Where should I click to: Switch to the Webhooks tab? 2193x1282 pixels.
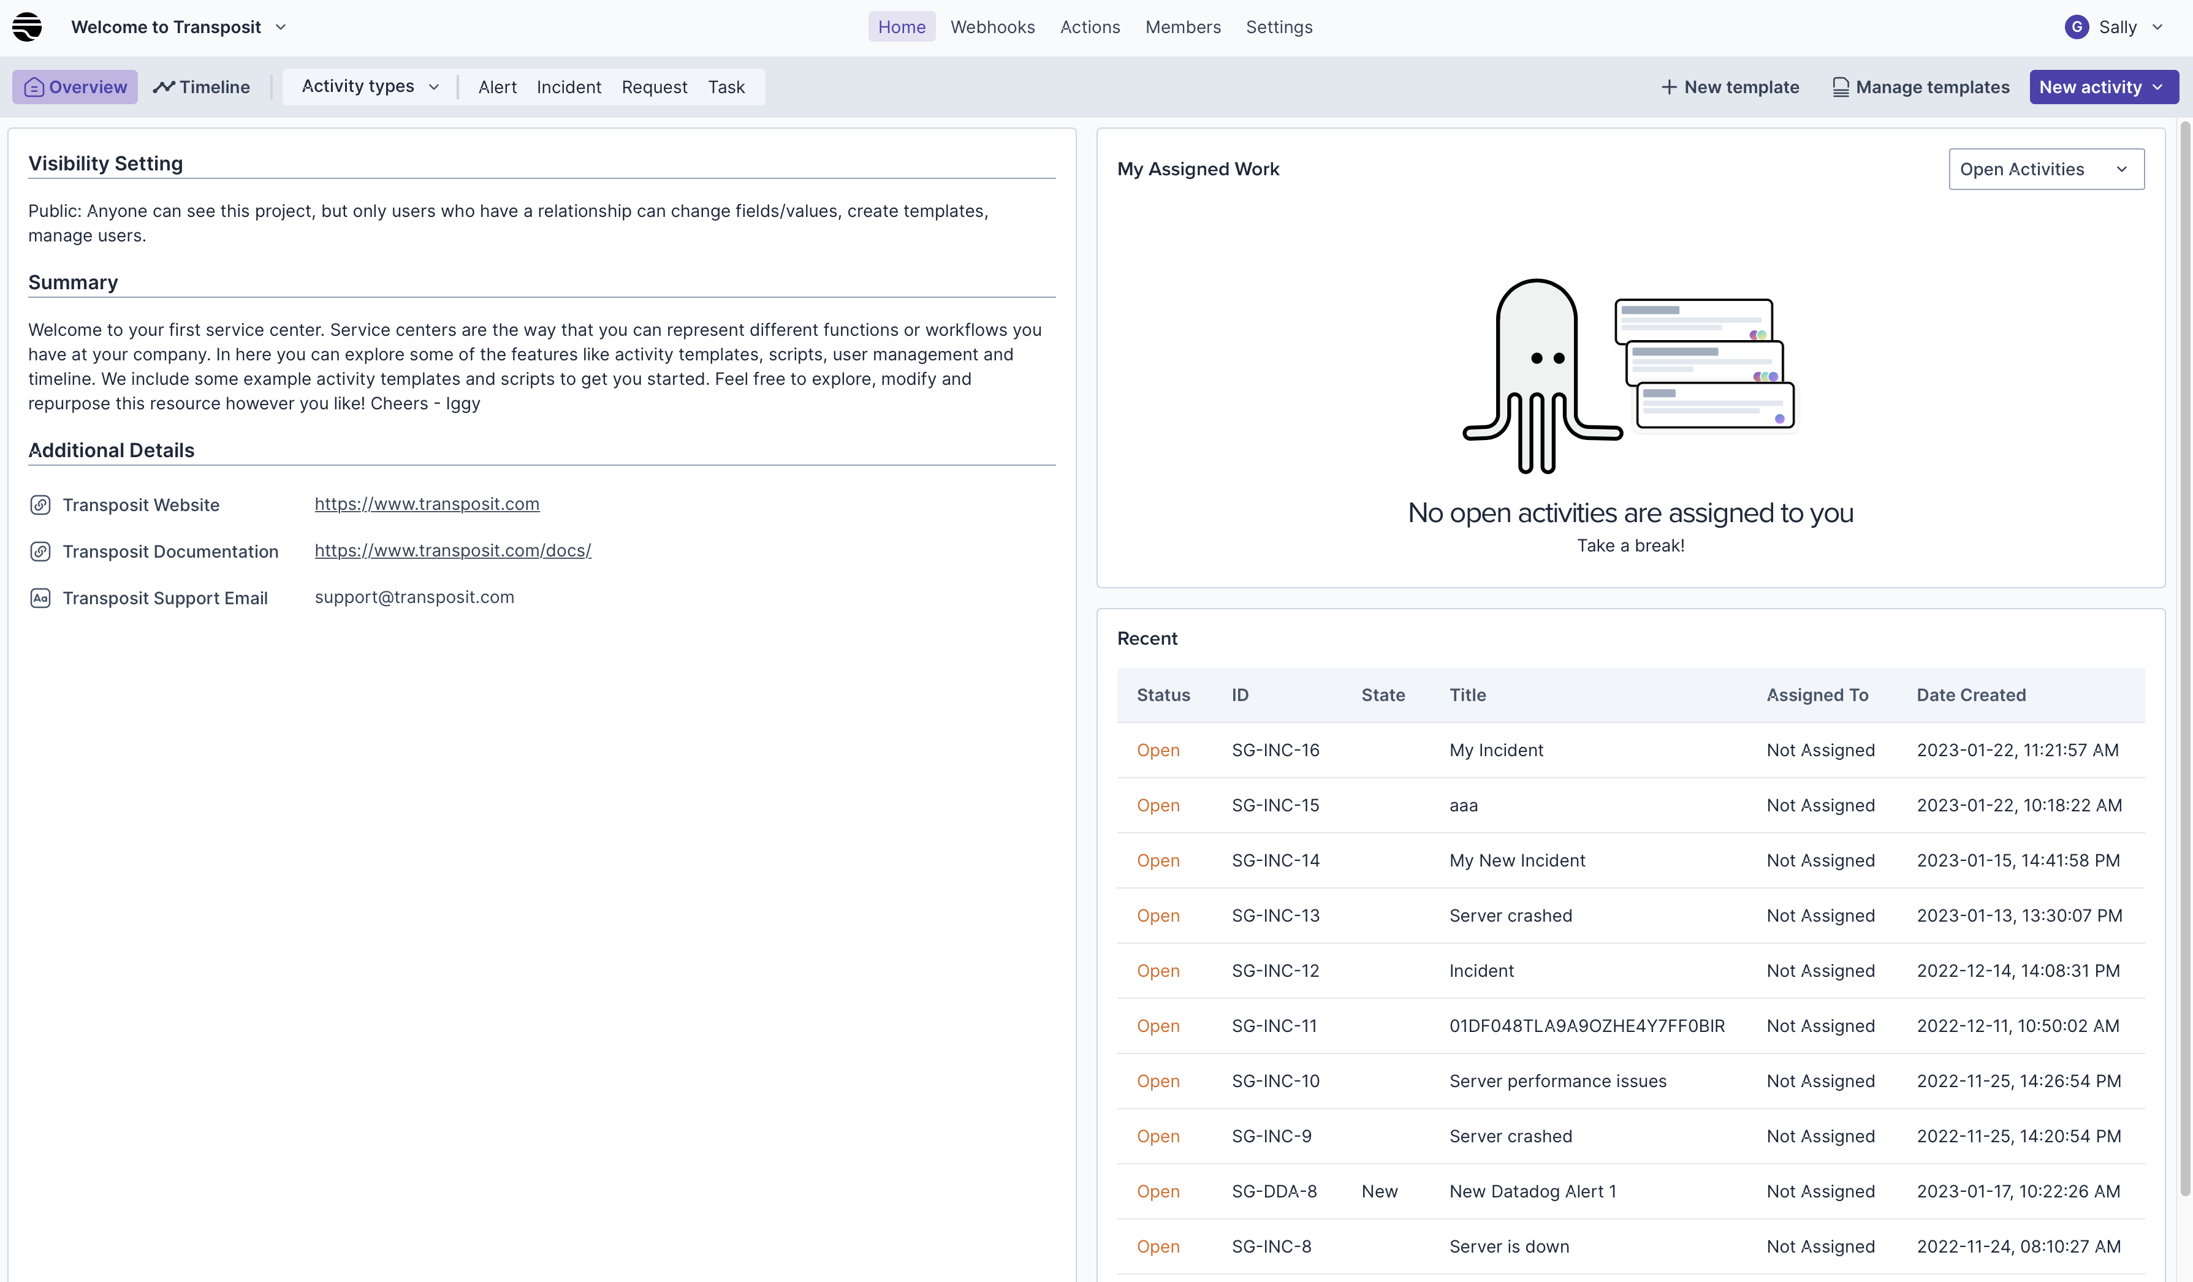[992, 27]
